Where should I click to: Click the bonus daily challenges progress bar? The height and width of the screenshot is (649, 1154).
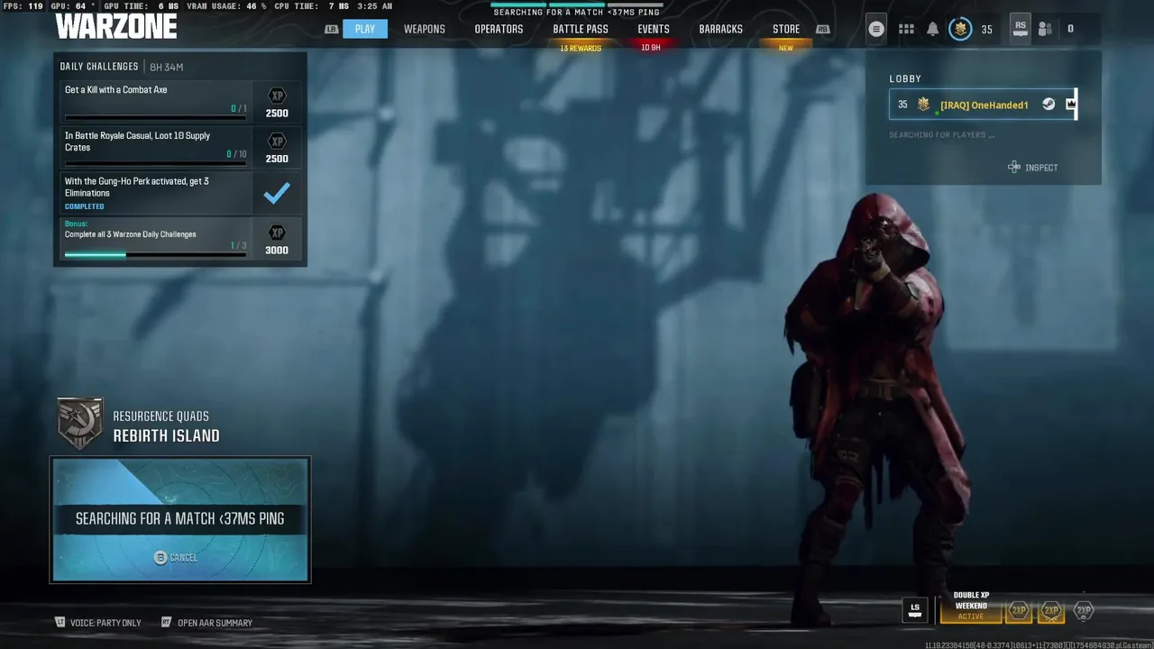coord(155,254)
